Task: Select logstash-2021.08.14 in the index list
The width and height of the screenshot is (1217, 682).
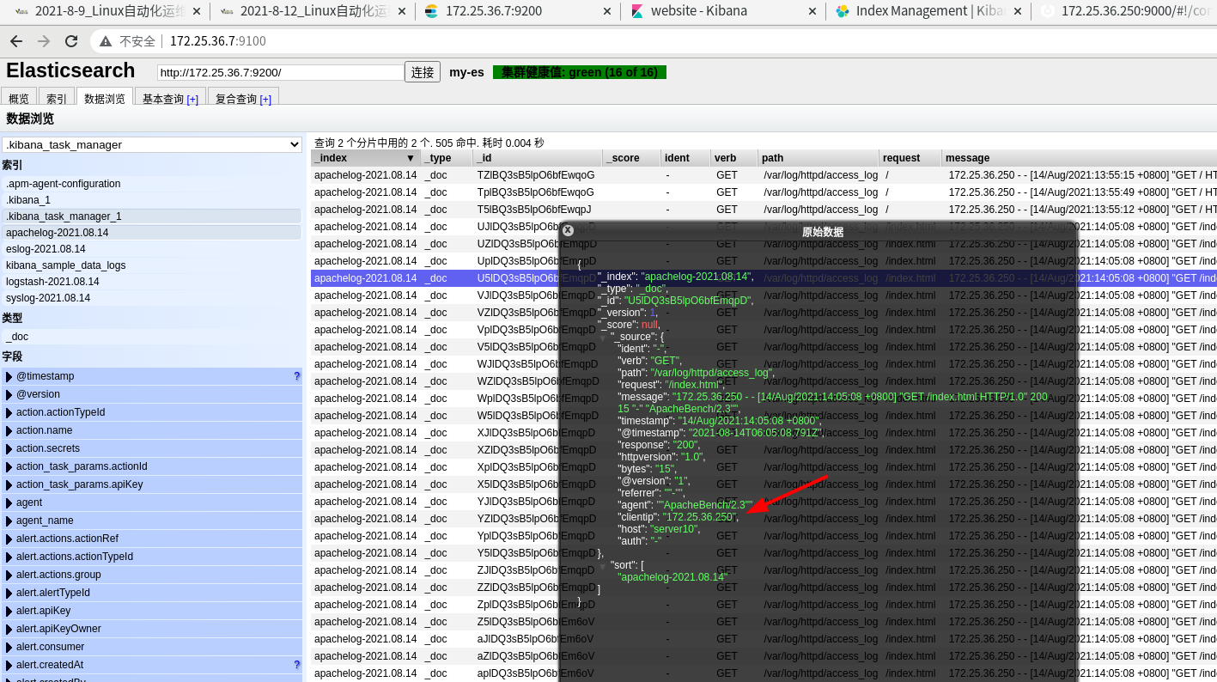Action: [151, 282]
